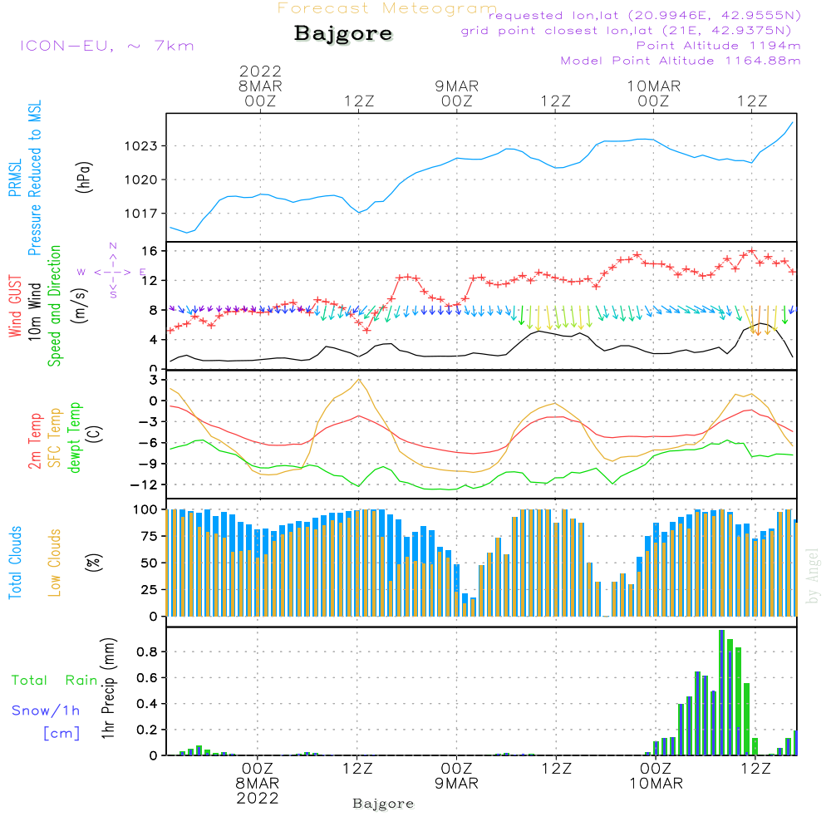
Task: Select the 3 tick on temperature axis
Action: coord(154,380)
